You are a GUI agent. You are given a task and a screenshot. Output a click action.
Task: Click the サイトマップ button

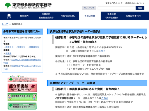[89, 8]
